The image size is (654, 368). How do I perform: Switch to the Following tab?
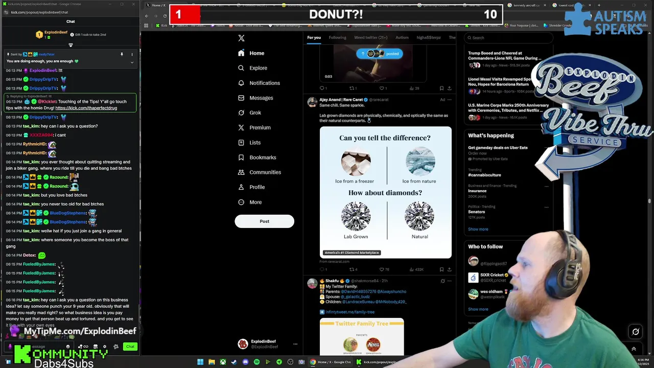coord(337,37)
